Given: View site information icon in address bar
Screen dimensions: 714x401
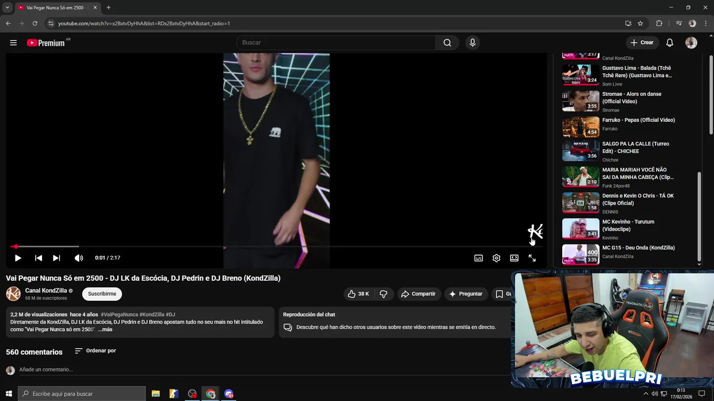Looking at the screenshot, I should [x=51, y=23].
